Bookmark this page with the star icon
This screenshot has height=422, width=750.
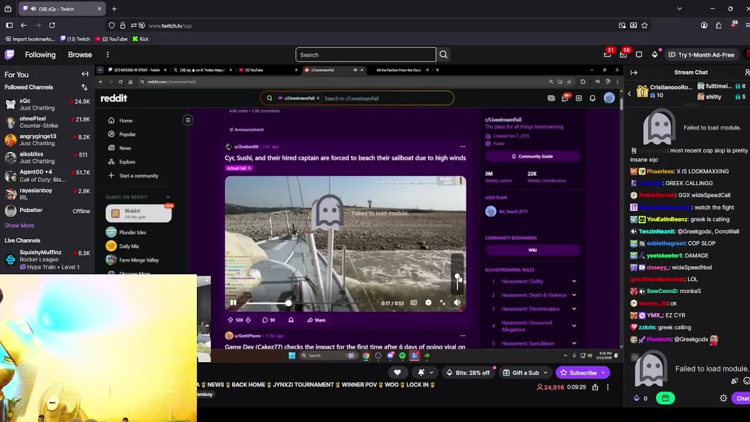pyautogui.click(x=645, y=25)
